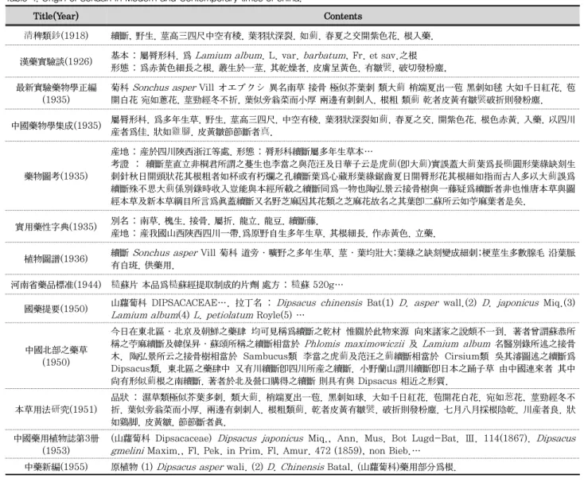Select the title cell '漢藥實驗談(1926)'
The width and height of the screenshot is (584, 486).
point(56,61)
